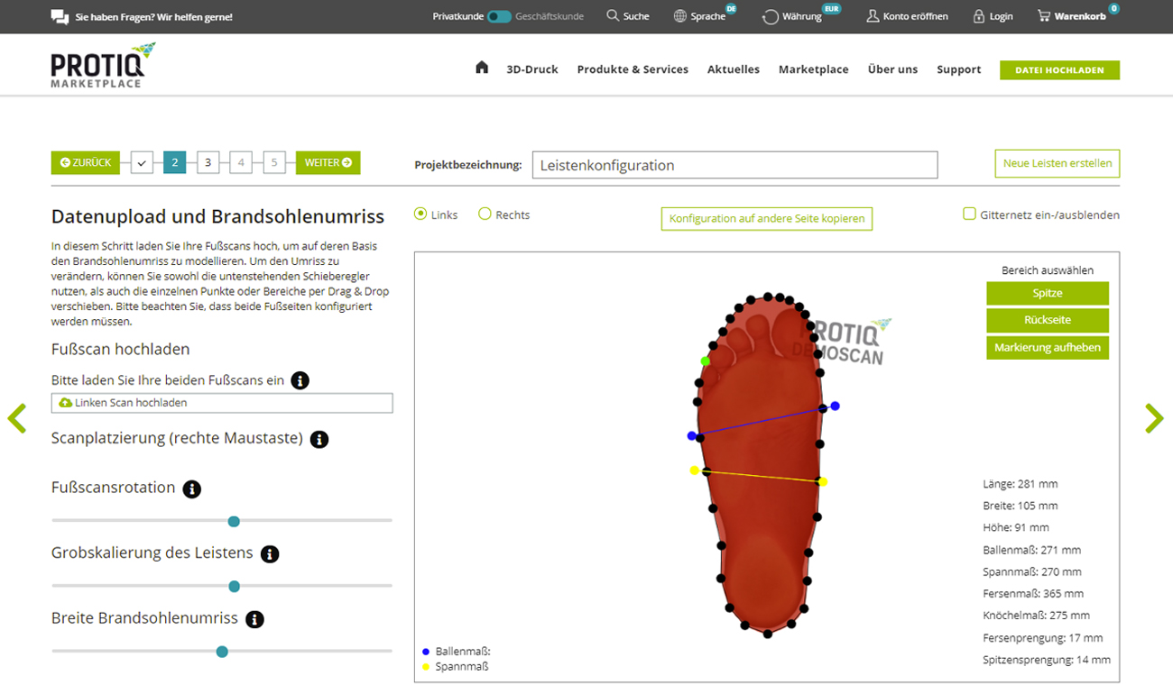
Task: Click Konfiguration auf andere Seite kopieren
Action: click(767, 218)
